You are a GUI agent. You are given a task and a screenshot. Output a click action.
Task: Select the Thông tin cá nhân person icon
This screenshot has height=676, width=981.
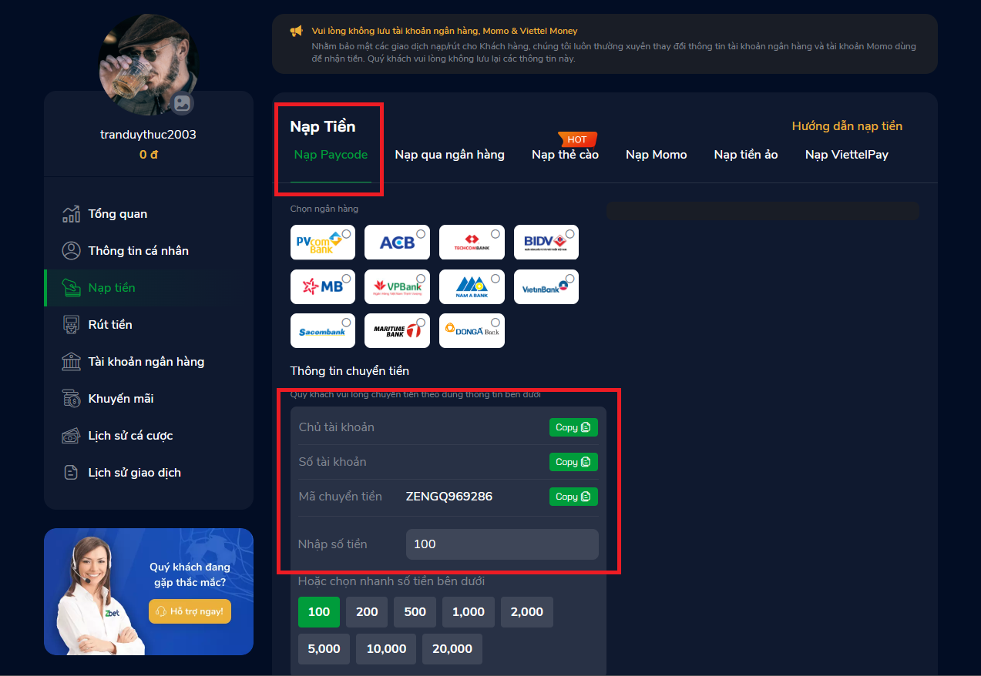pos(71,250)
